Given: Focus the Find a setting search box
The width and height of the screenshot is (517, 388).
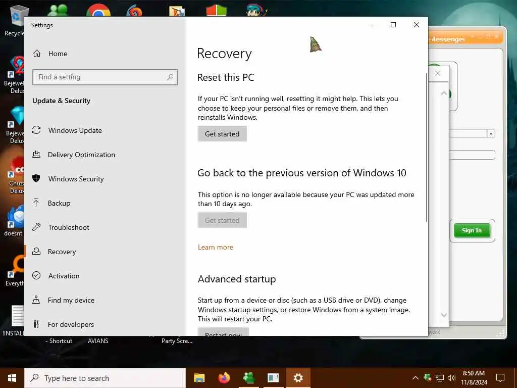Looking at the screenshot, I should tap(105, 77).
